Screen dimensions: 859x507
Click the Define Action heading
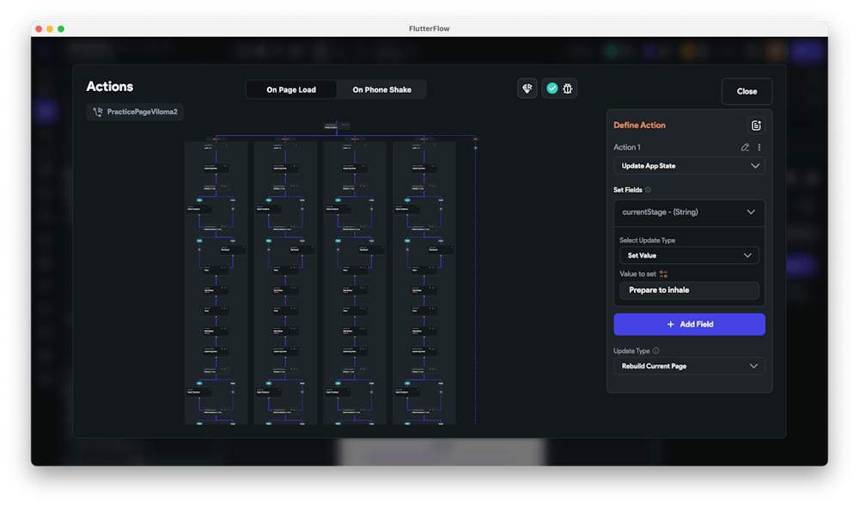(639, 125)
